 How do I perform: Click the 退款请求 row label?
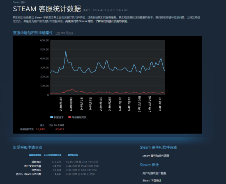pyautogui.click(x=36, y=162)
